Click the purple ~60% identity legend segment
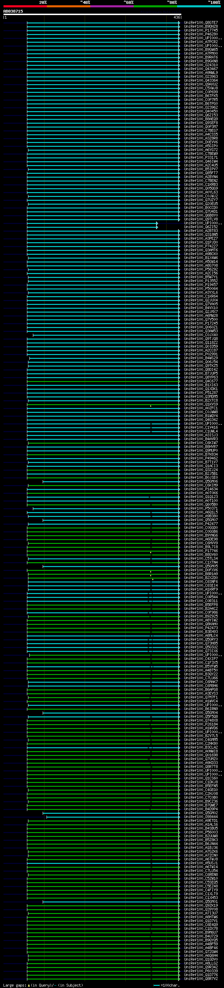 coord(112,6)
